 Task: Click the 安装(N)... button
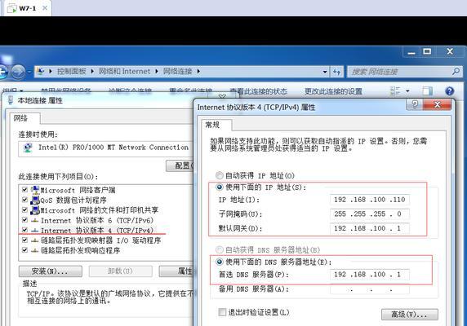point(51,271)
